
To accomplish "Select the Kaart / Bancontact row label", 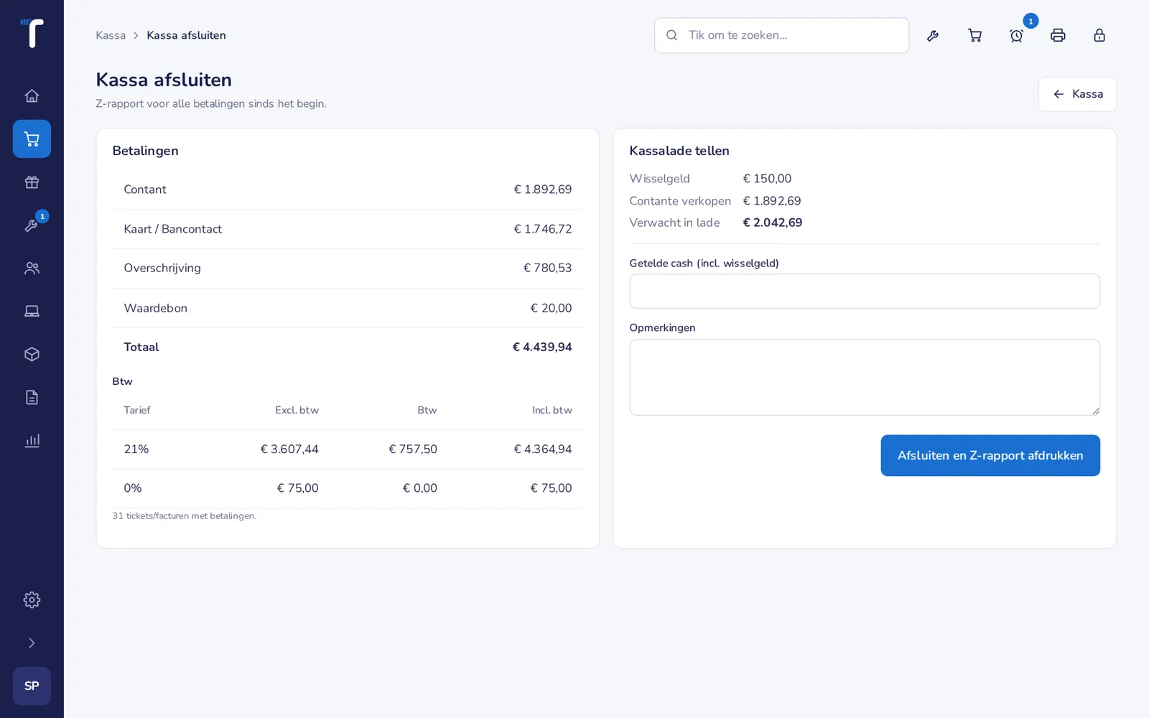I will pos(172,229).
